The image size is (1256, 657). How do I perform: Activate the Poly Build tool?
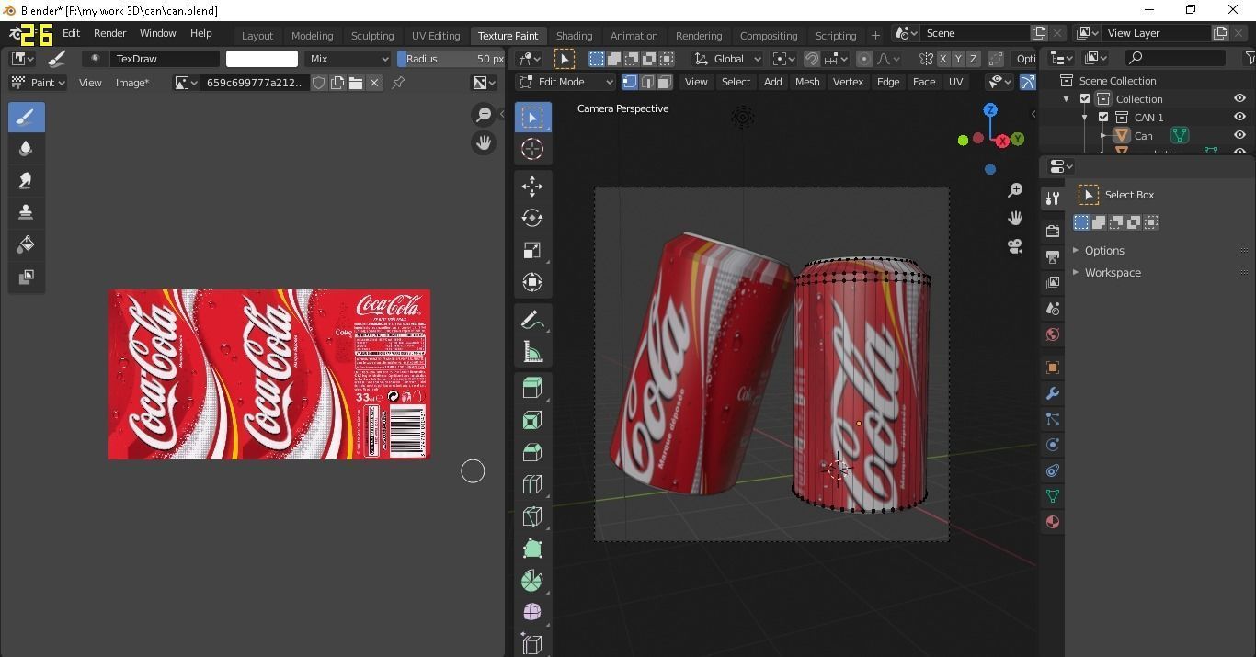[x=532, y=549]
